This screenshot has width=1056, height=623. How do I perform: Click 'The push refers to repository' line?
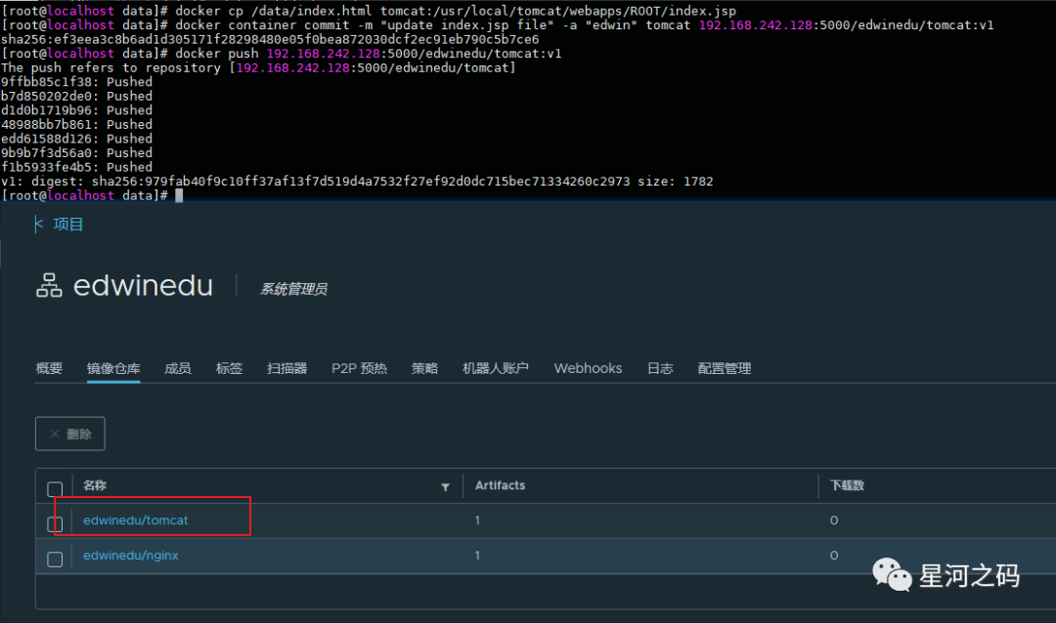coord(258,67)
